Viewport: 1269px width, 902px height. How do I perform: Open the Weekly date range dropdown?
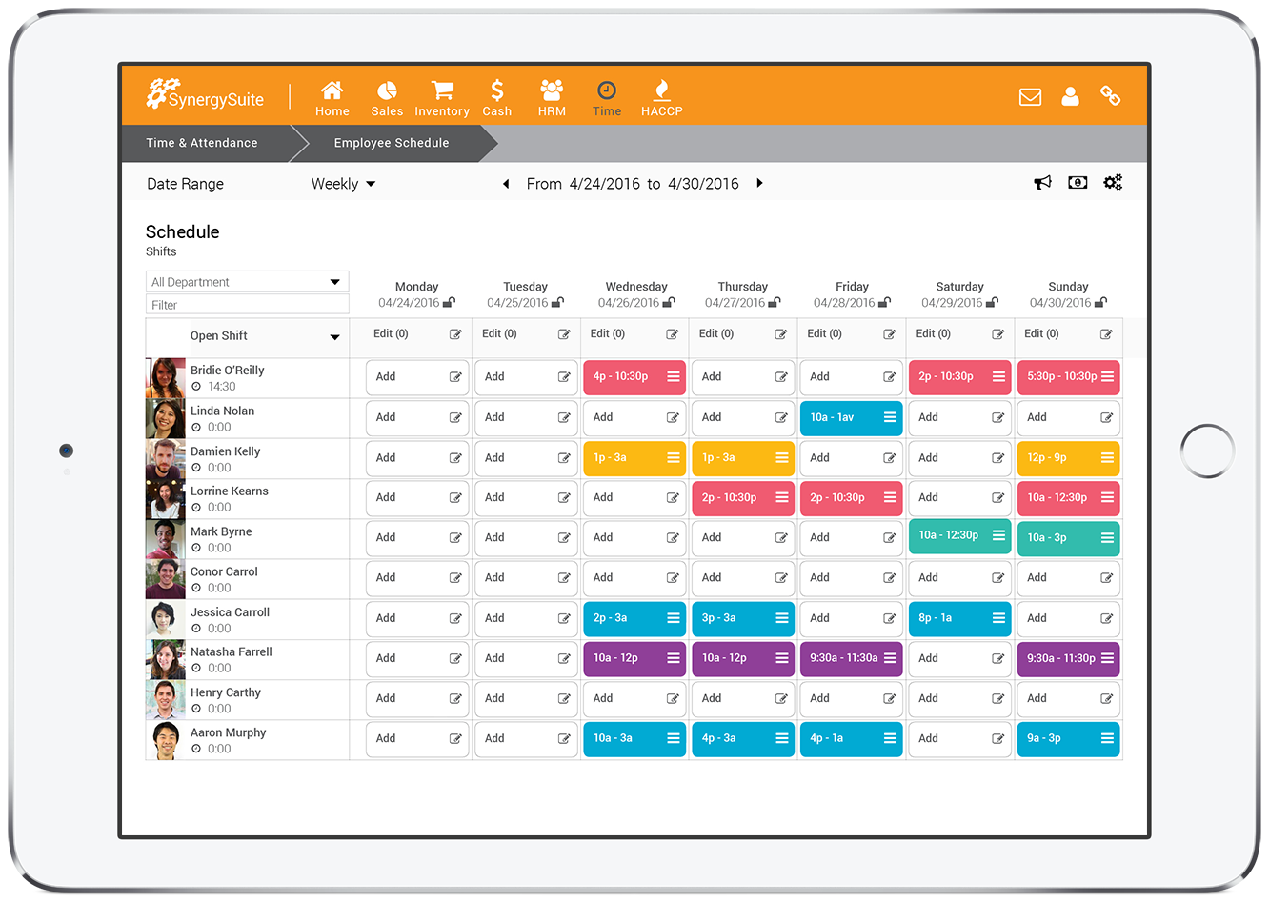point(343,183)
